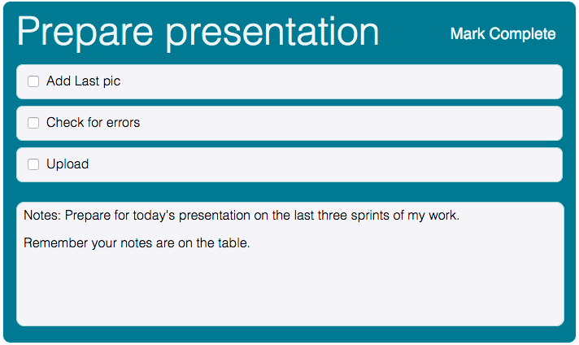Place cursor after "of my work." in notes
Image resolution: width=579 pixels, height=345 pixels.
tap(461, 216)
